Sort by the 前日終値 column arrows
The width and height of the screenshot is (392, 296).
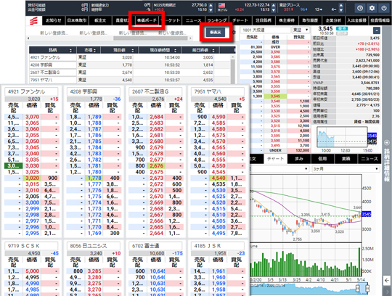click(x=213, y=51)
